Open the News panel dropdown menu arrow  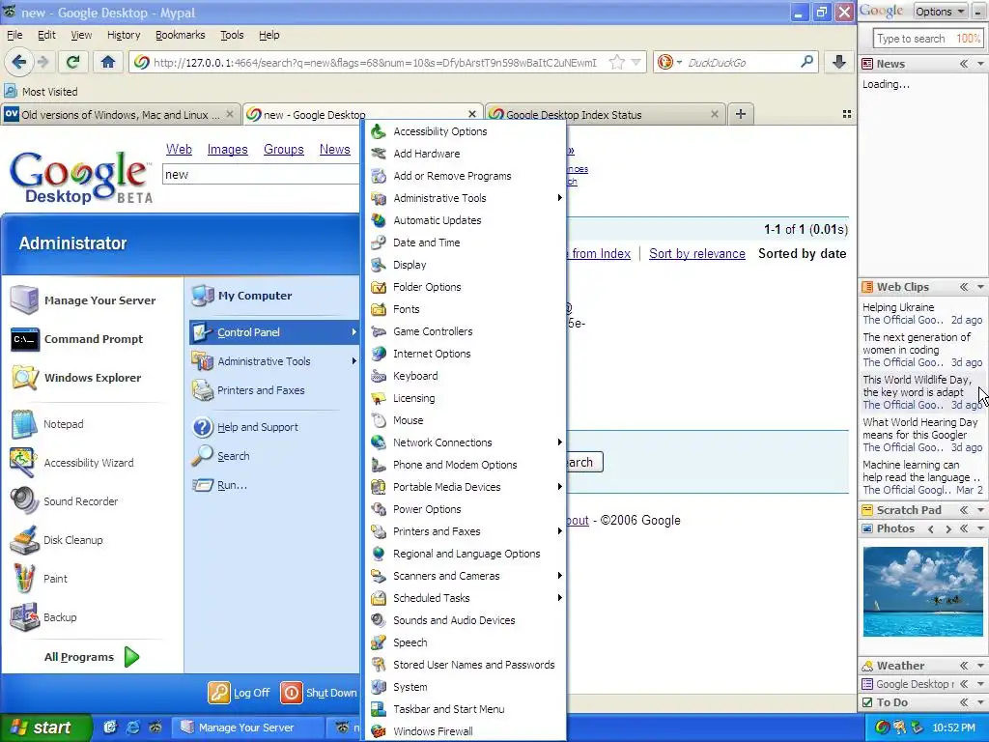point(980,64)
